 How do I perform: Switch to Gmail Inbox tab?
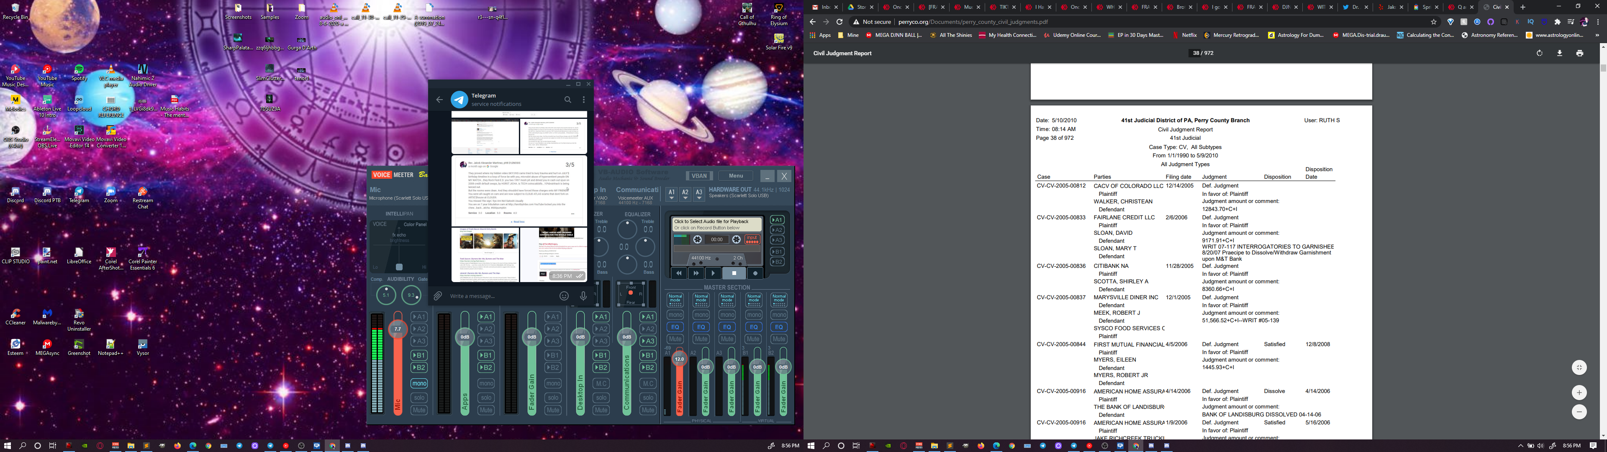pyautogui.click(x=825, y=7)
